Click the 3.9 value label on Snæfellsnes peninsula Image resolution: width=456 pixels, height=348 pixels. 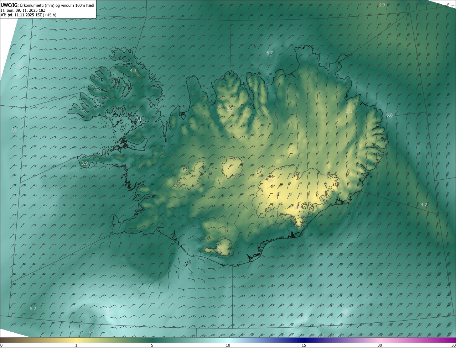(84, 163)
